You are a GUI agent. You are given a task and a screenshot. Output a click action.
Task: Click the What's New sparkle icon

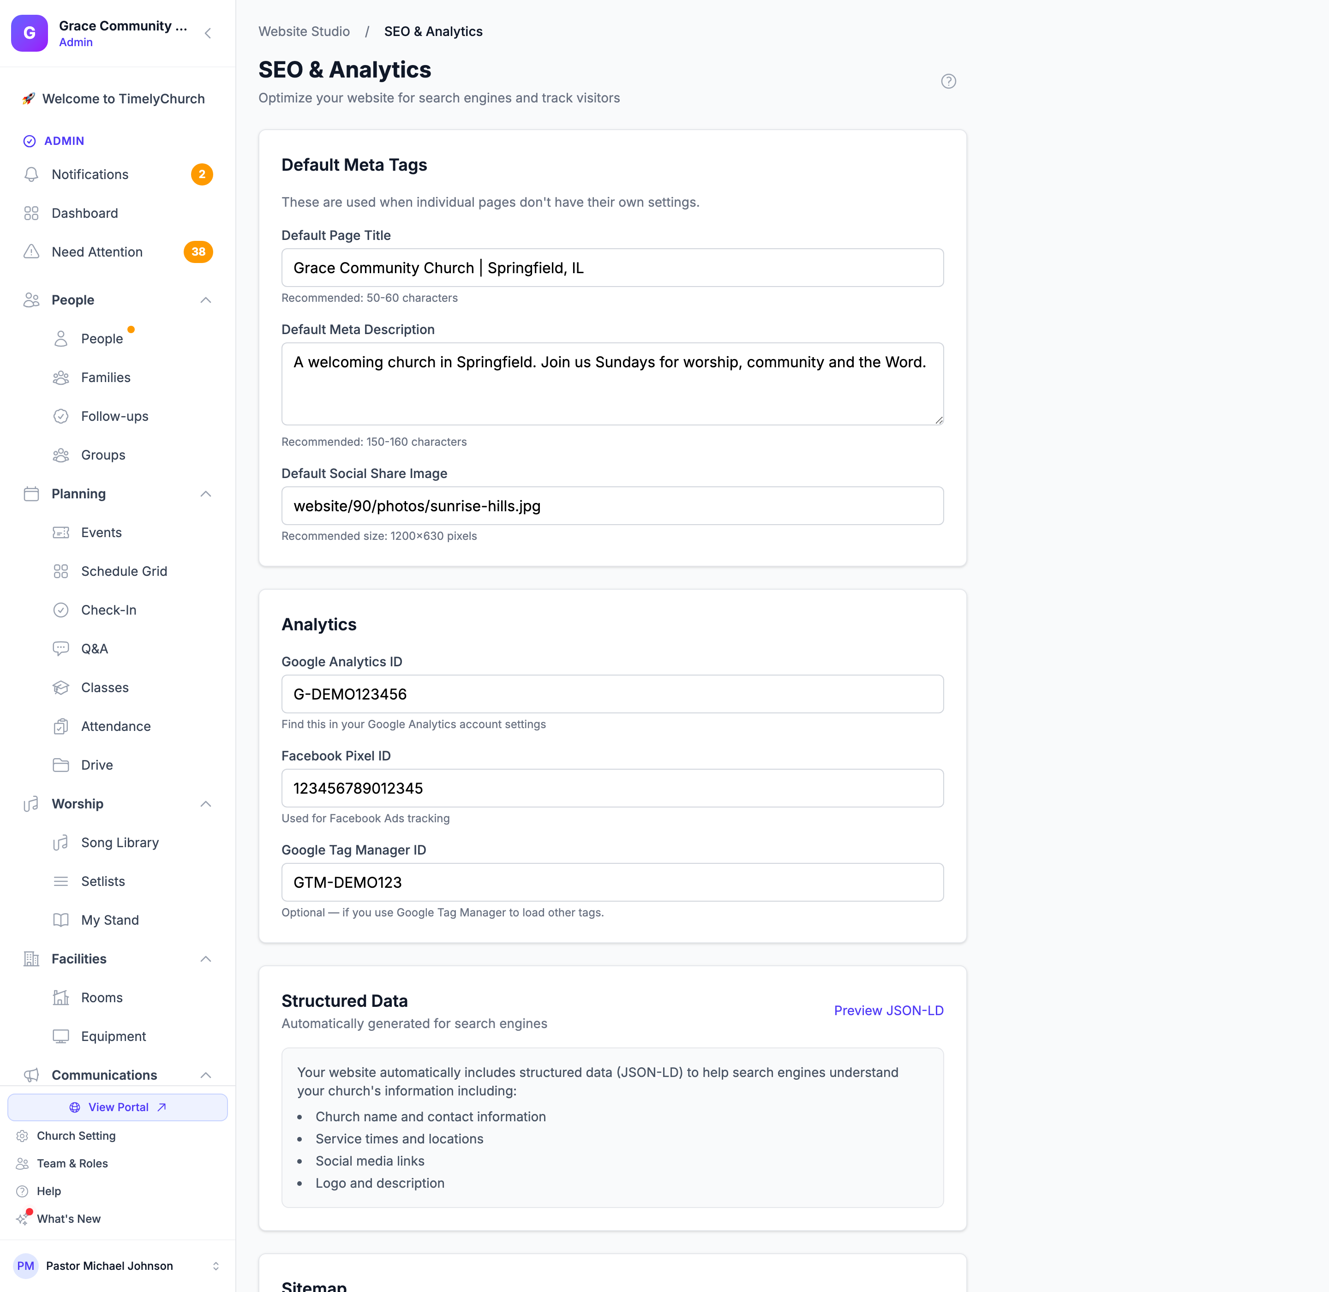coord(23,1219)
